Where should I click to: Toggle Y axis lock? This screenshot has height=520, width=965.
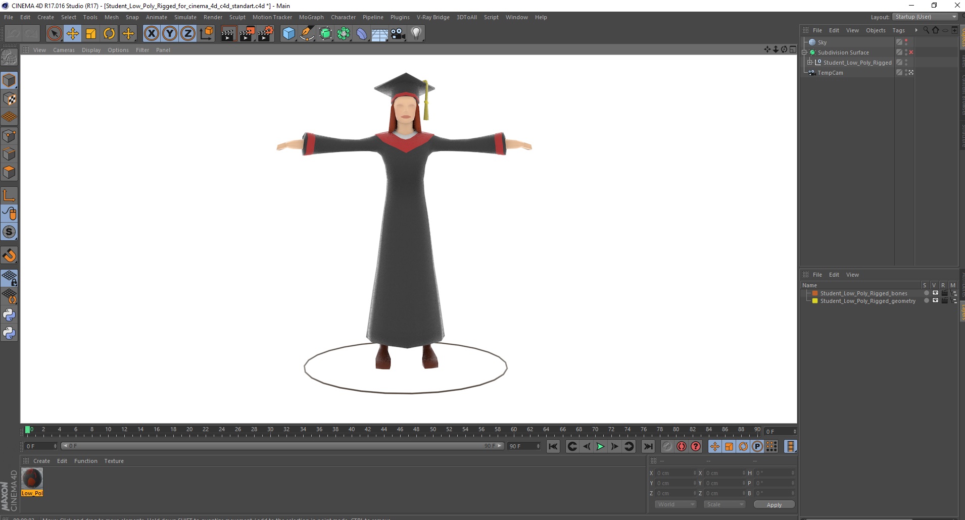click(170, 34)
